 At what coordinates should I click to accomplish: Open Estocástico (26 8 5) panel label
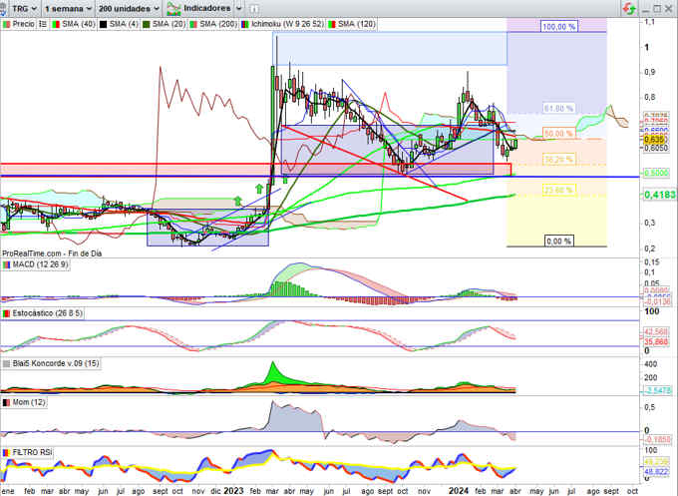(42, 313)
